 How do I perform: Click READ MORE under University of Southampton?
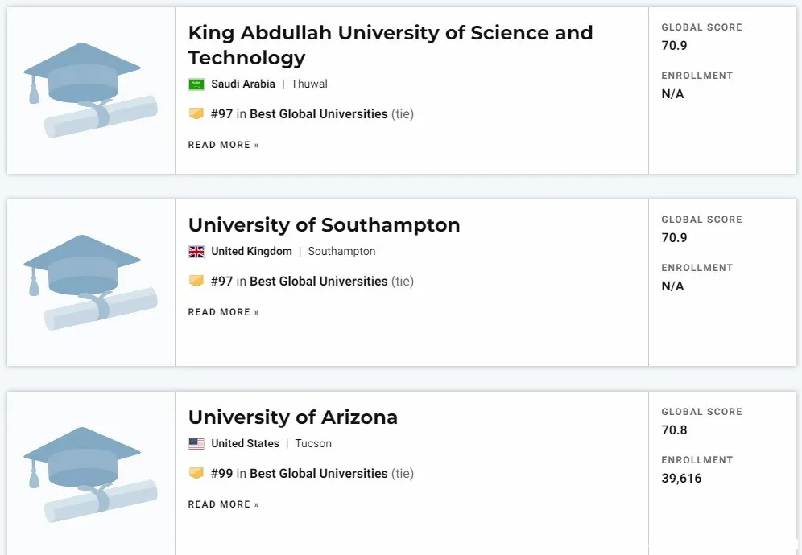(224, 312)
